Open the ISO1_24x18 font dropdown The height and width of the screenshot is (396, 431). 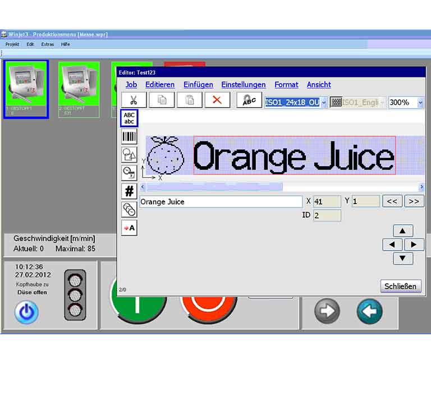pyautogui.click(x=324, y=102)
